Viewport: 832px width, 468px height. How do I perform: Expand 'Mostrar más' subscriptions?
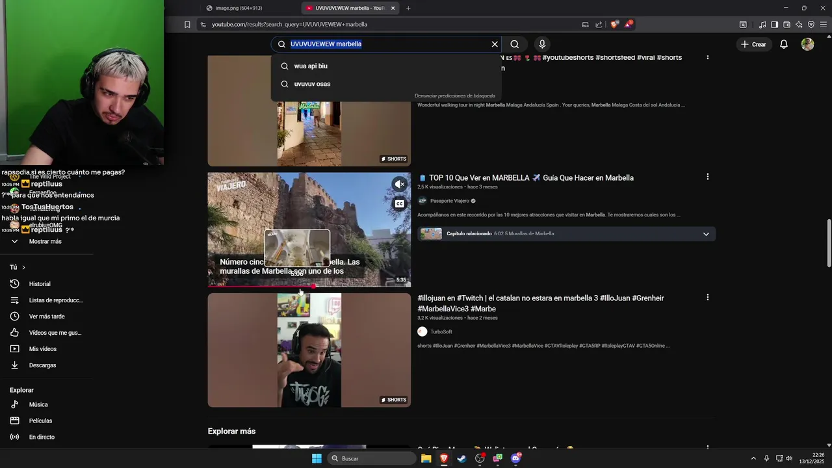pyautogui.click(x=45, y=241)
